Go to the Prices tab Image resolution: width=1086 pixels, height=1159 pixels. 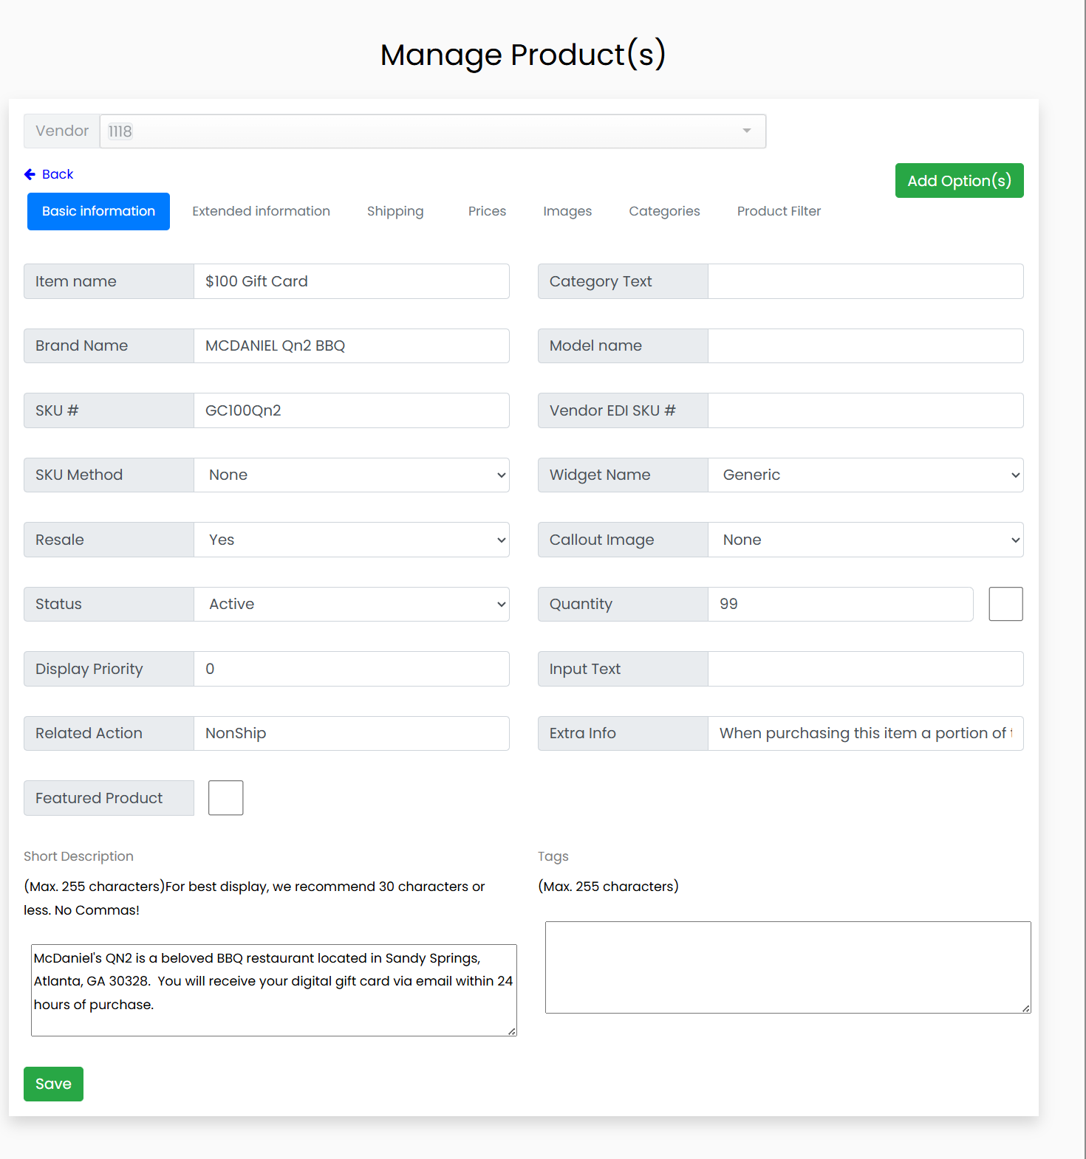[487, 211]
